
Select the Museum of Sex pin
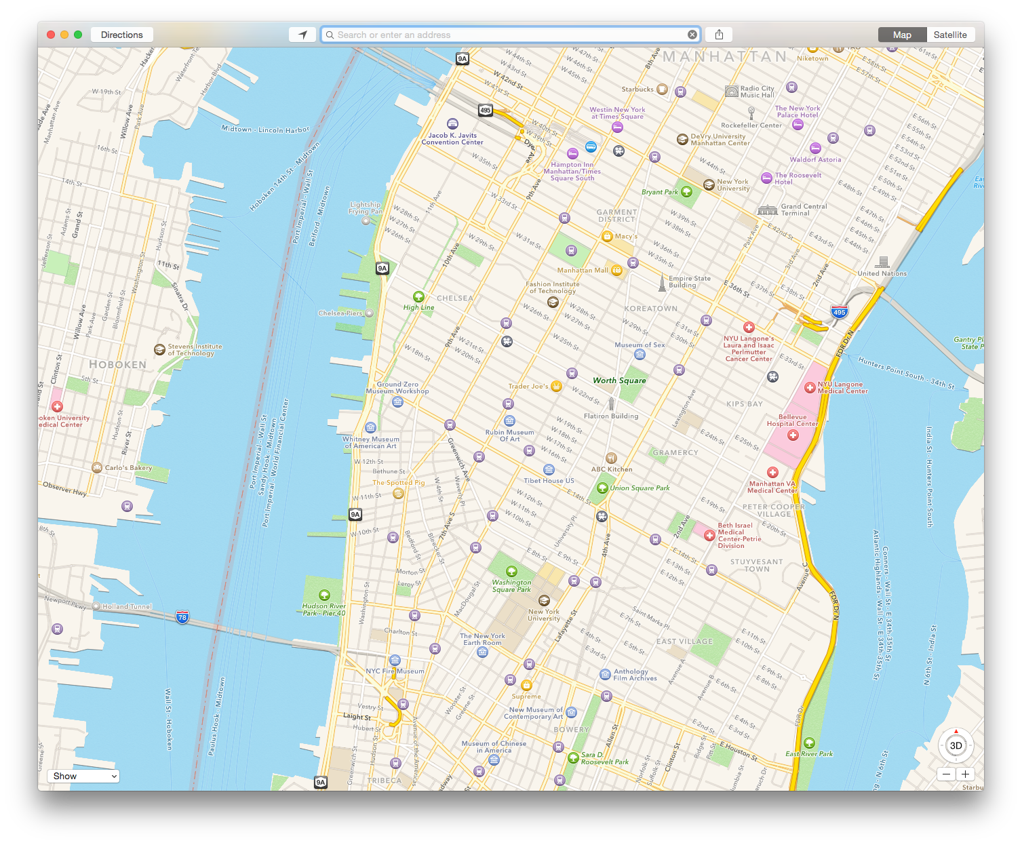(x=640, y=354)
